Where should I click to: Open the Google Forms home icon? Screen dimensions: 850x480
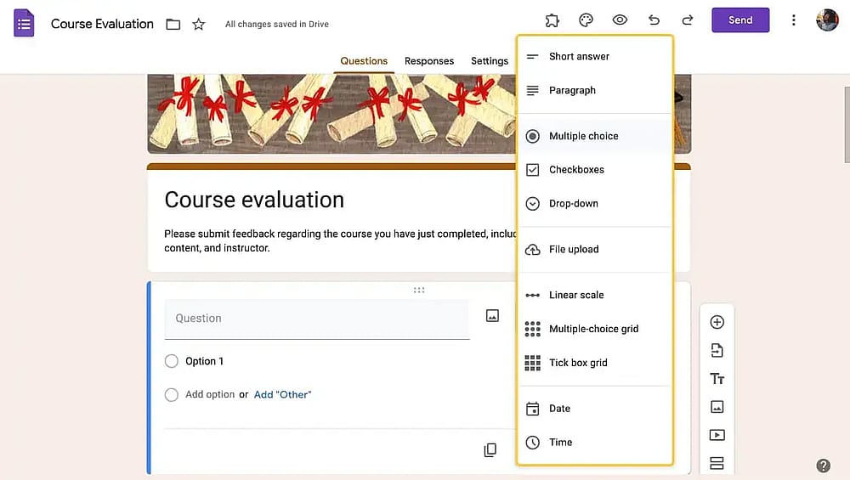tap(24, 23)
